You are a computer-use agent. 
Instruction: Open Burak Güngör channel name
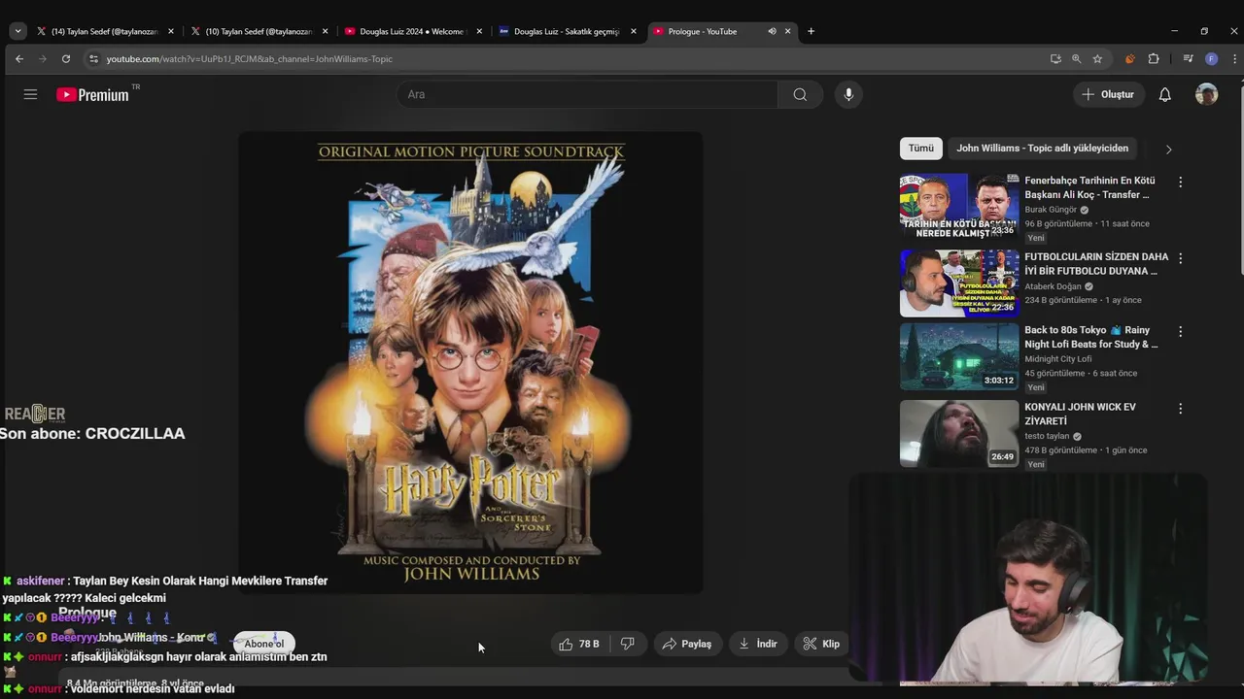point(1051,210)
